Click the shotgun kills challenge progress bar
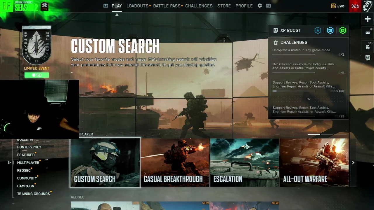Image resolution: width=374 pixels, height=210 pixels. 294,73
